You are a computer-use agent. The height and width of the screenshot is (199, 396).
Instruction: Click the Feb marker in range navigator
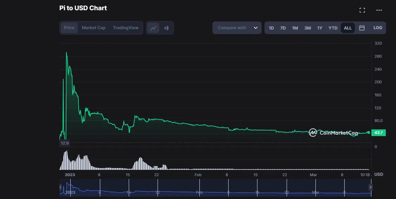point(199,192)
